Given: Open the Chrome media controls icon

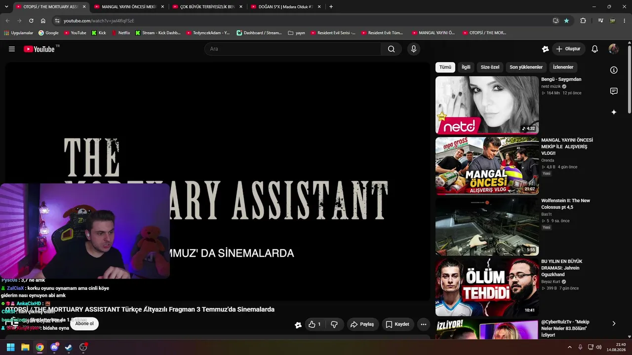Looking at the screenshot, I should [x=600, y=21].
